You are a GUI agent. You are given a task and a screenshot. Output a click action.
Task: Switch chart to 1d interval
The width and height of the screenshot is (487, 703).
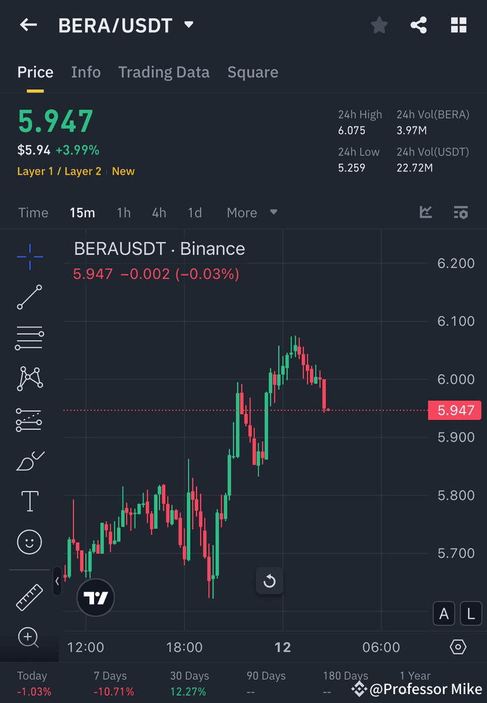pyautogui.click(x=195, y=213)
